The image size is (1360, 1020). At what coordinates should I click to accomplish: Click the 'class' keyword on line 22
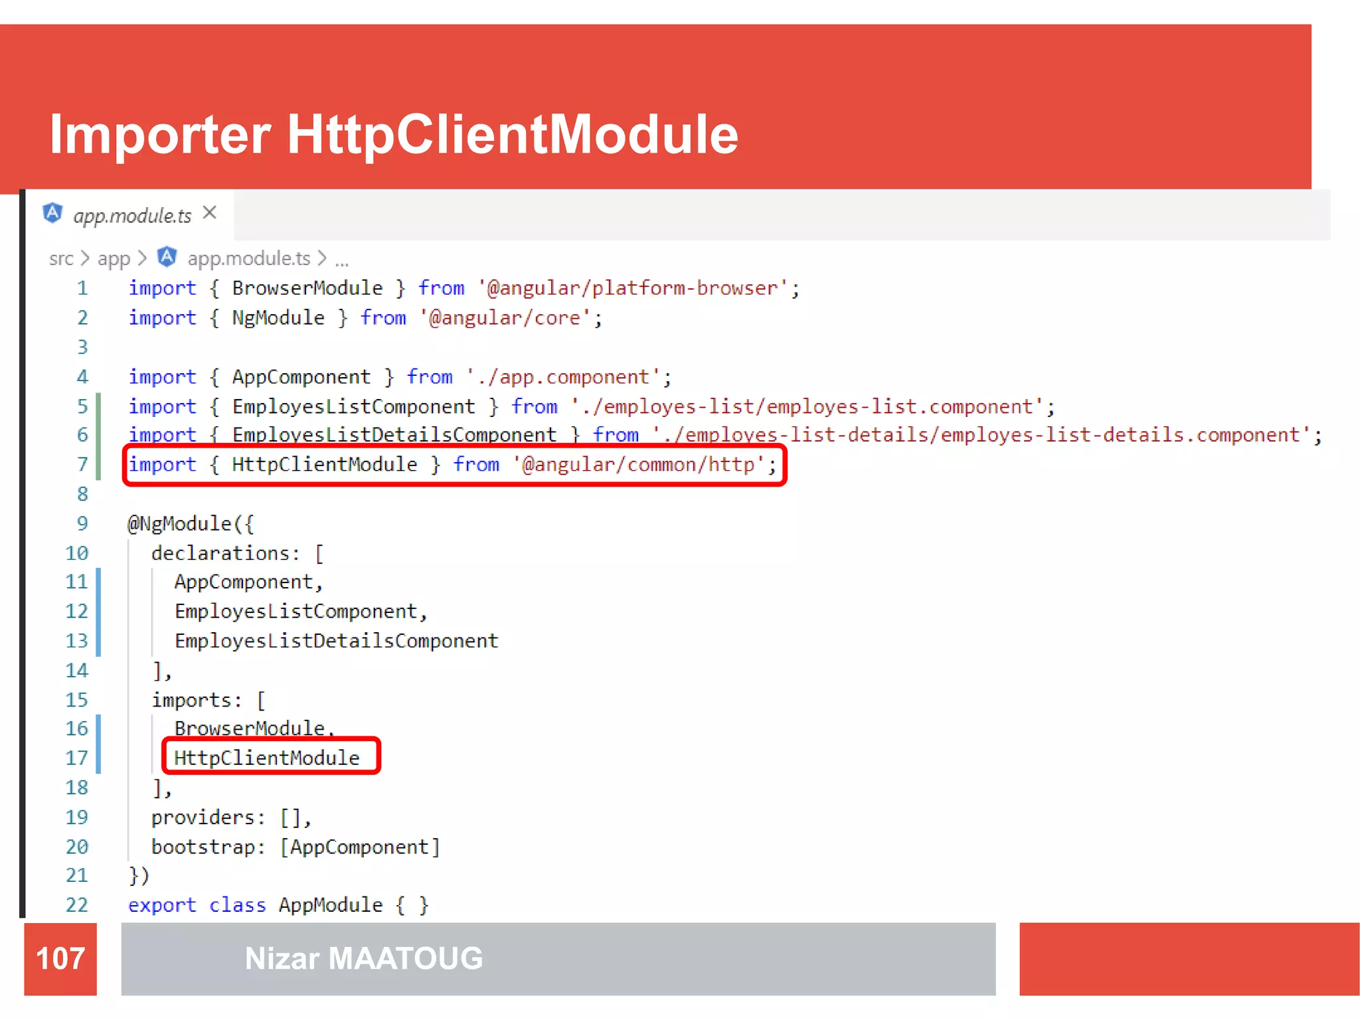coord(237,904)
